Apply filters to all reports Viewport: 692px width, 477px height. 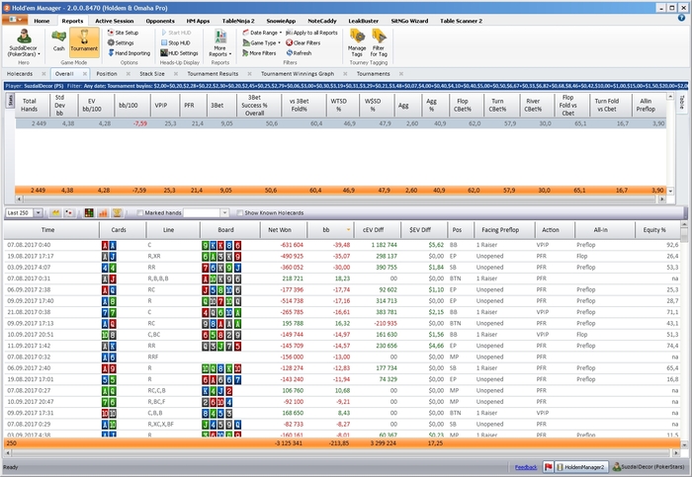coord(311,33)
